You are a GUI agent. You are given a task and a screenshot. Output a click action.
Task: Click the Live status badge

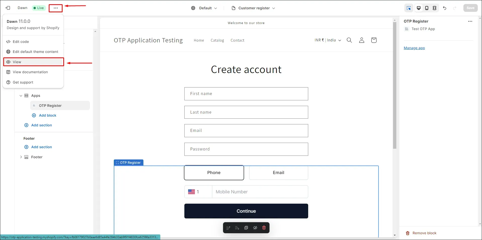click(x=39, y=8)
